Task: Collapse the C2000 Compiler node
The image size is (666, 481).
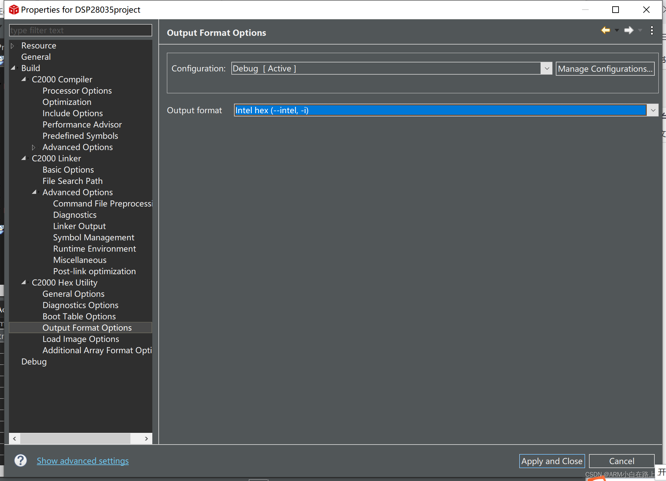Action: coord(24,79)
